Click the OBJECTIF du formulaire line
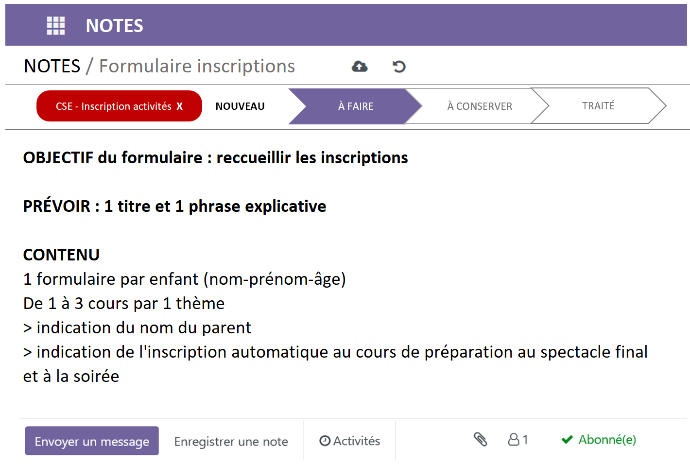Screen dimensions: 690x465 click(x=215, y=158)
